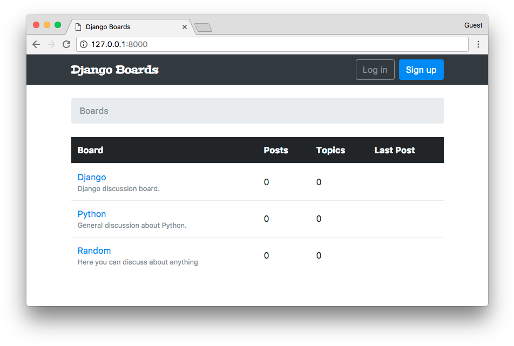This screenshot has height=346, width=514.
Task: Focus the address bar showing 127.0.0.1:8000
Action: point(272,44)
